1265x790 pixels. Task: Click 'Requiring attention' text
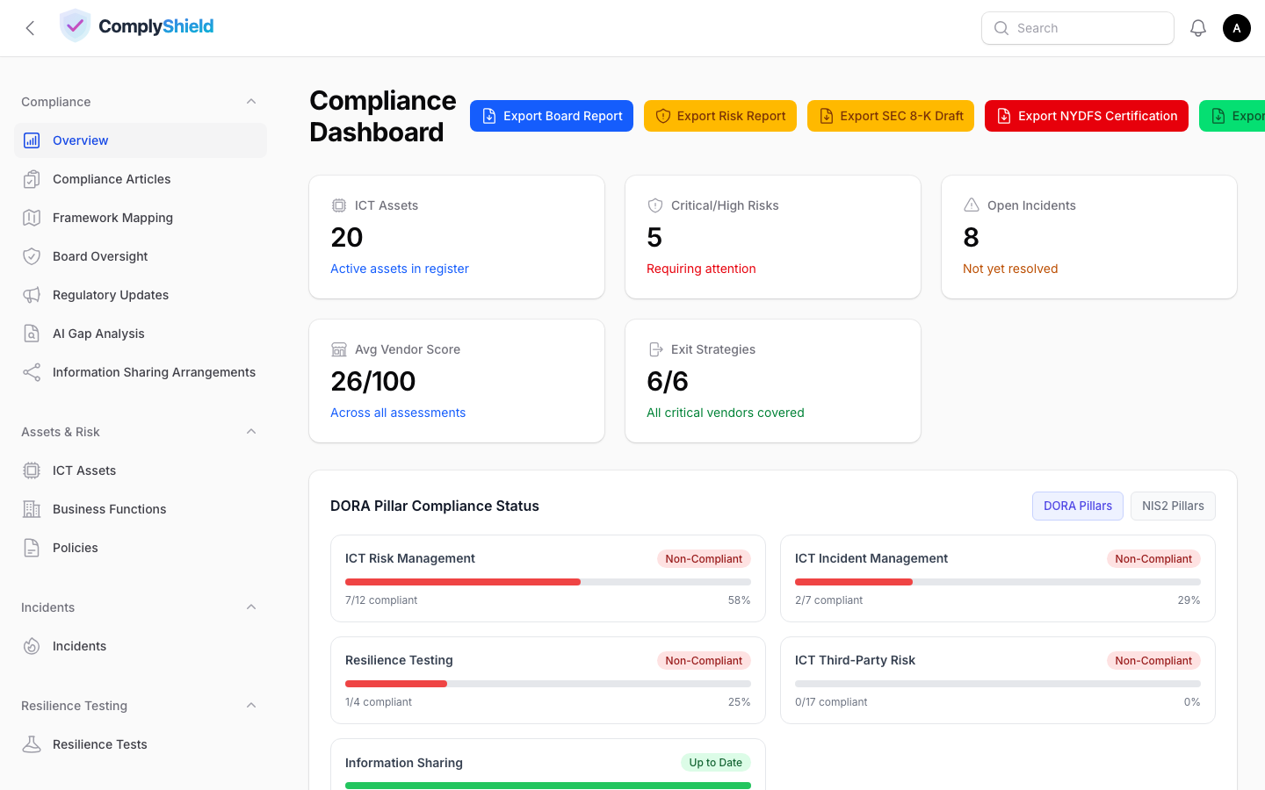pyautogui.click(x=701, y=269)
